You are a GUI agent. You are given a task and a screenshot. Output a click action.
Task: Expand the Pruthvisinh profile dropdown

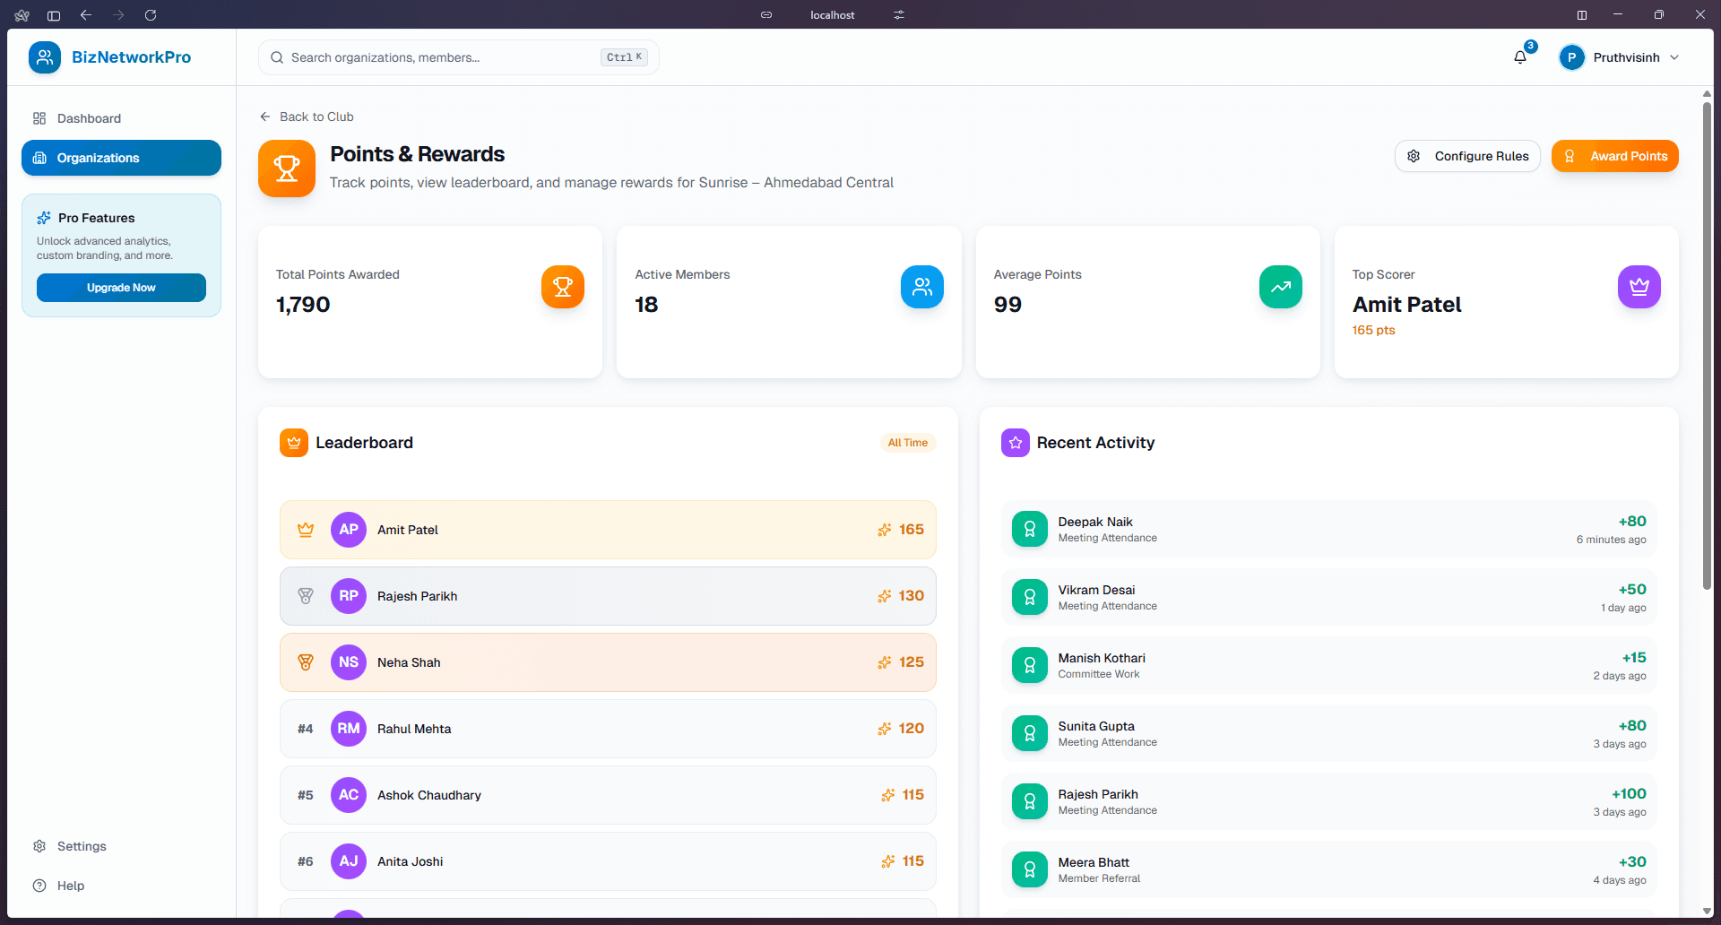click(1619, 56)
